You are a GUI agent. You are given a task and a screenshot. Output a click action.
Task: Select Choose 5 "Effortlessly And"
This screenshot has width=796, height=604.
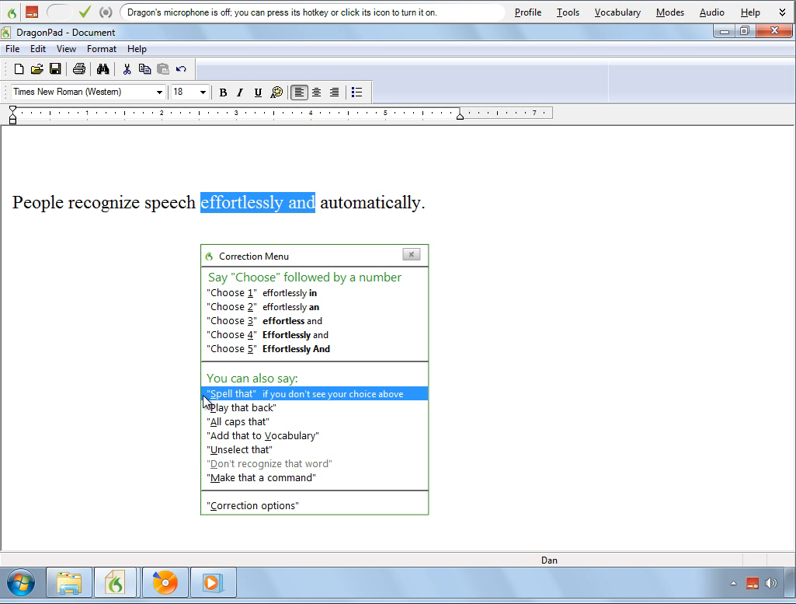[x=315, y=349]
